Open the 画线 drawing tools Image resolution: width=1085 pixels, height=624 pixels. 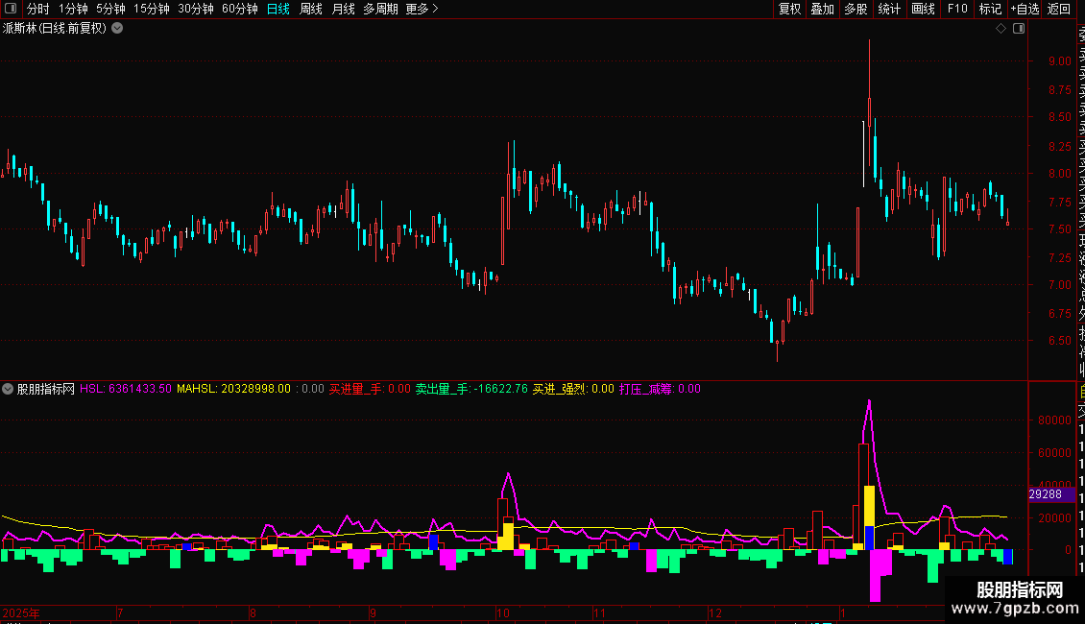click(923, 9)
